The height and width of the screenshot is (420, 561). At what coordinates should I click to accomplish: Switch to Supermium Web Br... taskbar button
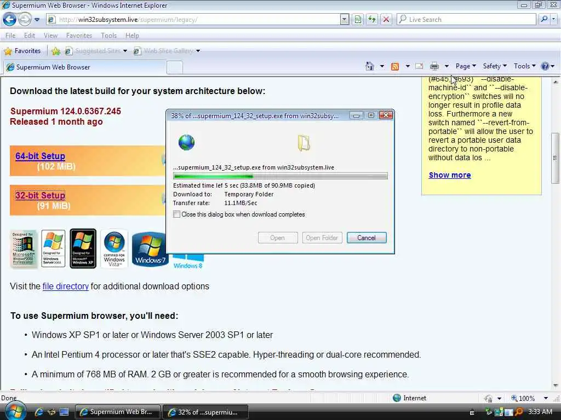[x=118, y=412]
